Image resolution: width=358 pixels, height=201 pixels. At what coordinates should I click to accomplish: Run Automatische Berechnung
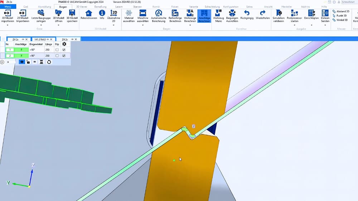159,13
